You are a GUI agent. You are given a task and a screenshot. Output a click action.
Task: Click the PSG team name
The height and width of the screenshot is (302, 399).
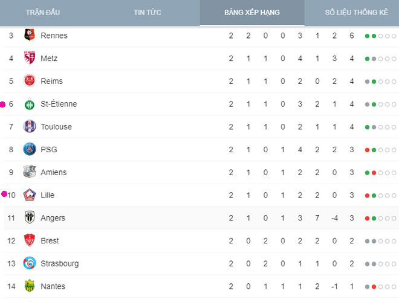point(48,149)
